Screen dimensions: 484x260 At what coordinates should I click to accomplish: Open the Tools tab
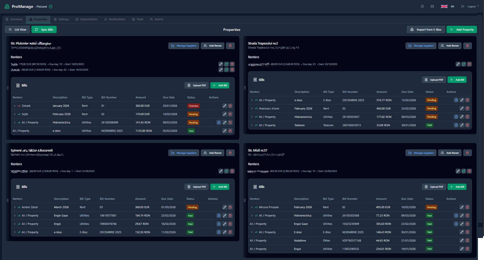coord(137,19)
